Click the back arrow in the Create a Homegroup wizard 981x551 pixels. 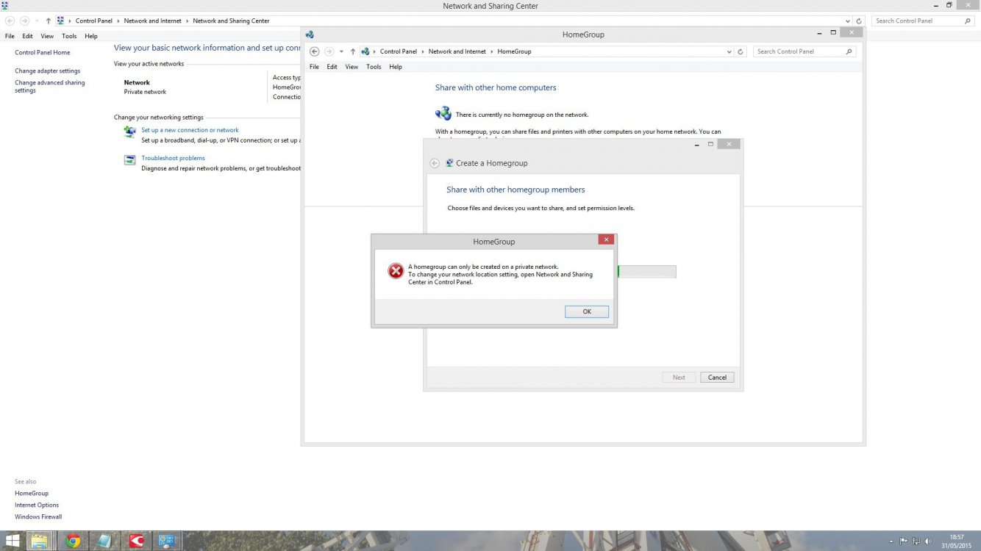click(x=435, y=163)
